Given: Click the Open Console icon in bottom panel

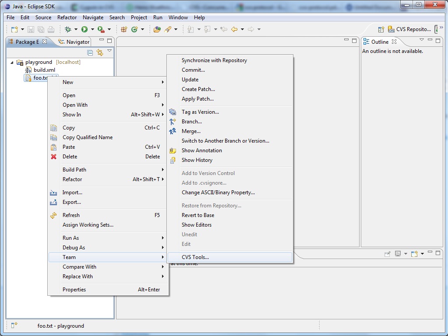Looking at the screenshot, I should coord(414,254).
